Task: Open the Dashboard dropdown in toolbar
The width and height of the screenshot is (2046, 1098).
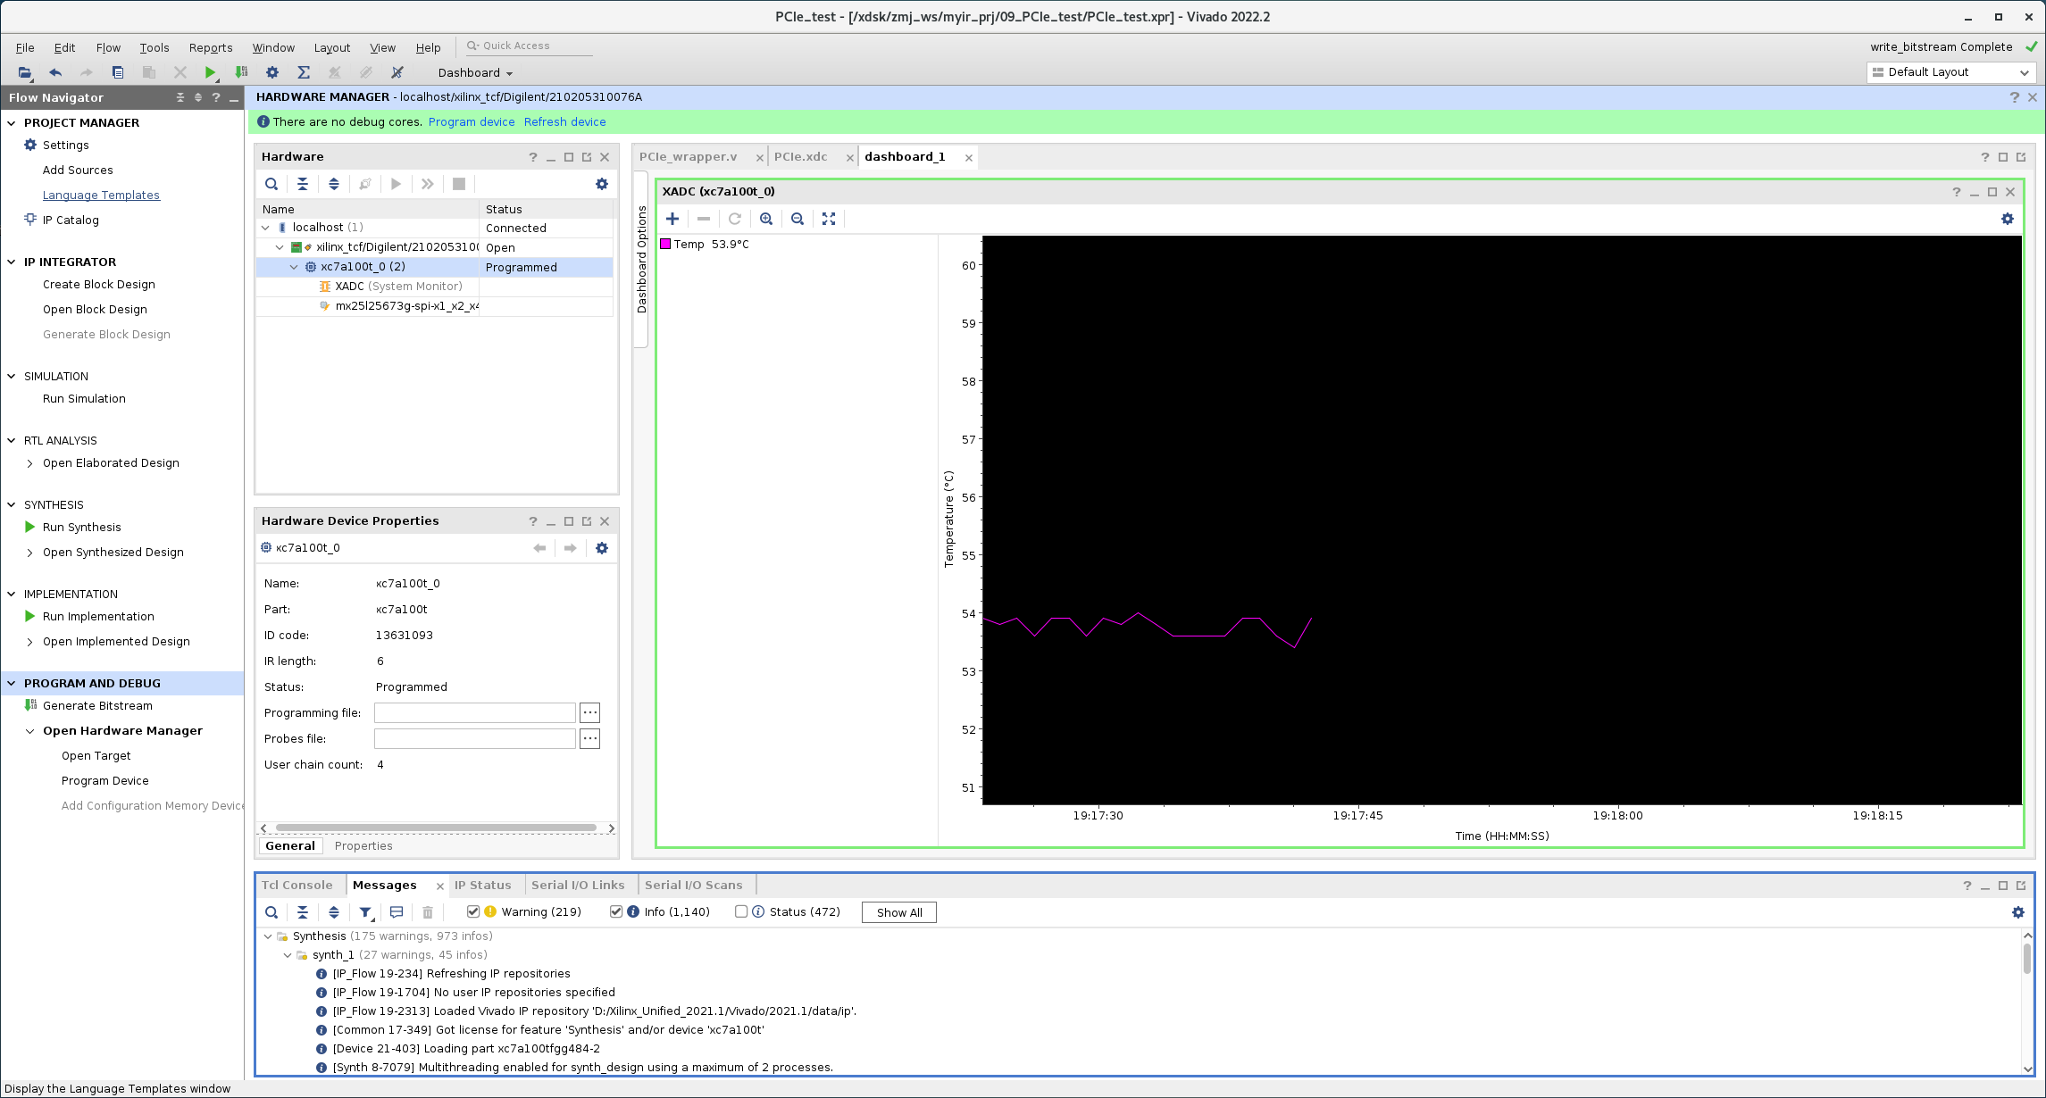Action: [475, 73]
